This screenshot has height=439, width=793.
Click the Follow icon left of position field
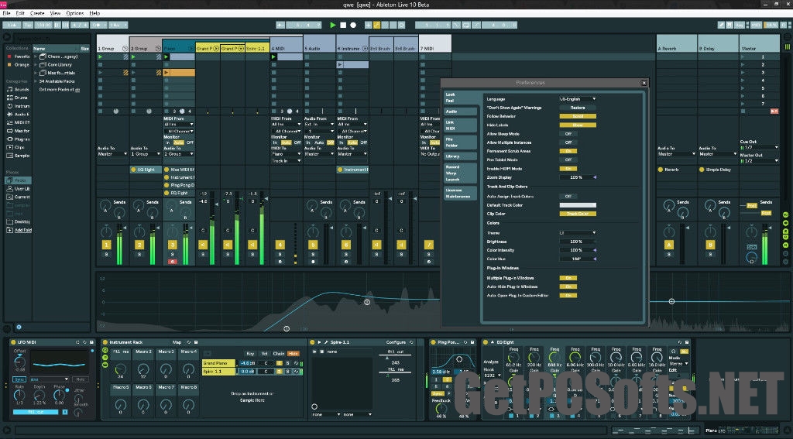click(x=280, y=25)
